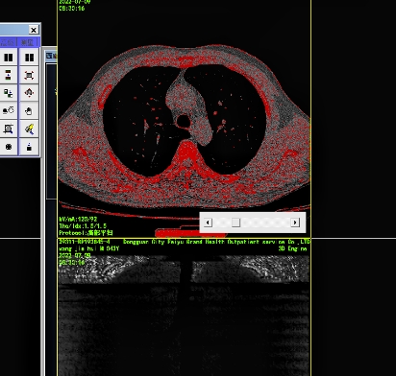Click the patient name 'wang jia hui' text
This screenshot has height=376, width=396.
78,248
